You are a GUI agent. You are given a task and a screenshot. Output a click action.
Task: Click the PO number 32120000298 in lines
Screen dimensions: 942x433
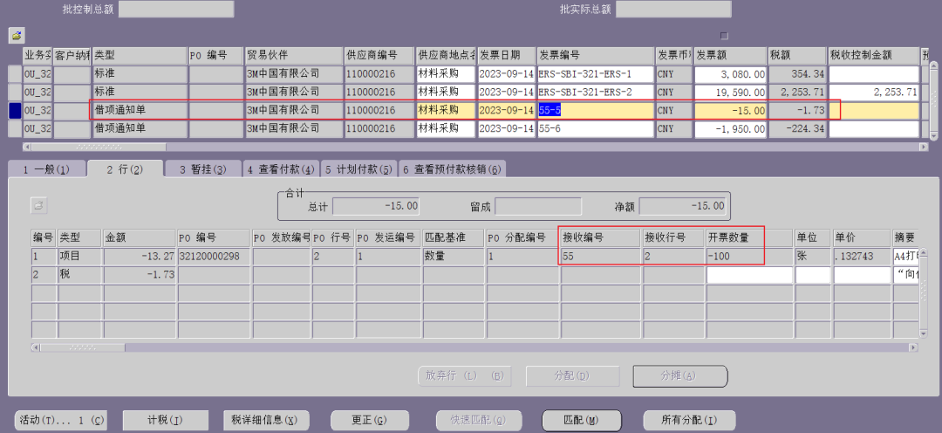[214, 257]
